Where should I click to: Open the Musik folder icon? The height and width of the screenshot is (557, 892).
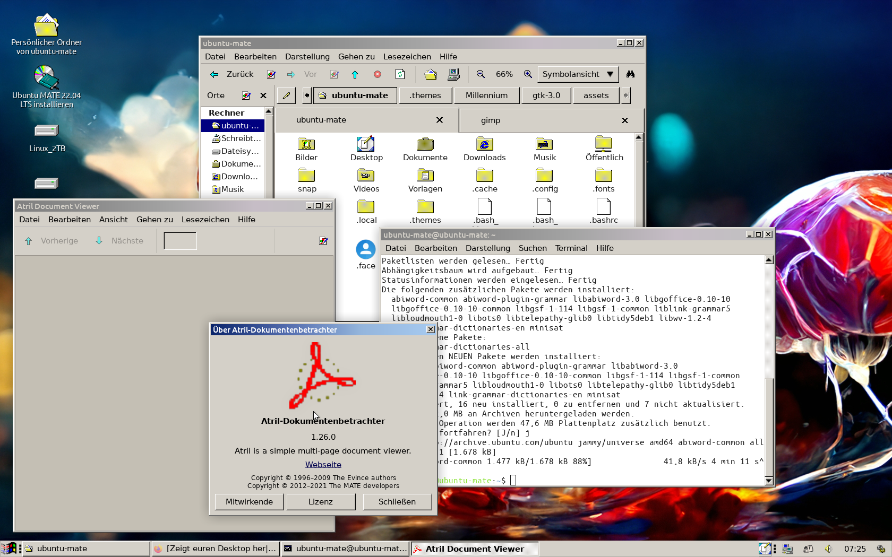point(544,144)
